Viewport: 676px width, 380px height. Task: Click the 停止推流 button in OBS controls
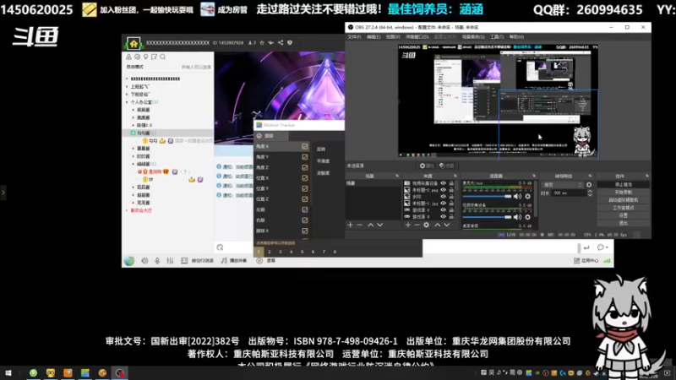[x=624, y=184]
